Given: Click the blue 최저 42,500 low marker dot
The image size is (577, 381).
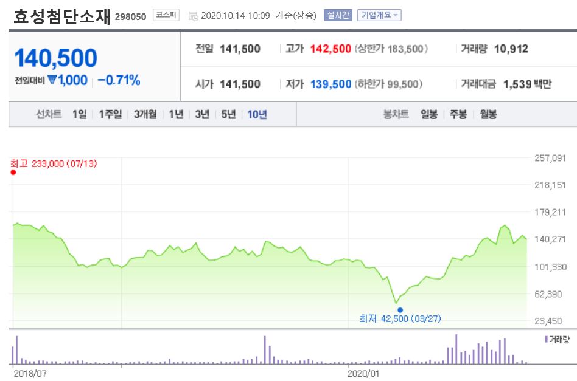Looking at the screenshot, I should click(x=400, y=310).
